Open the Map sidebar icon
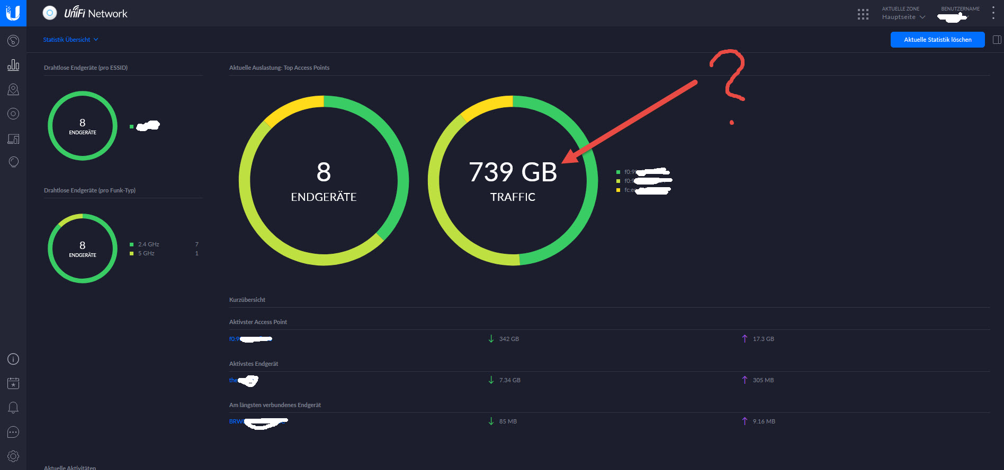Viewport: 1004px width, 470px height. (x=13, y=89)
